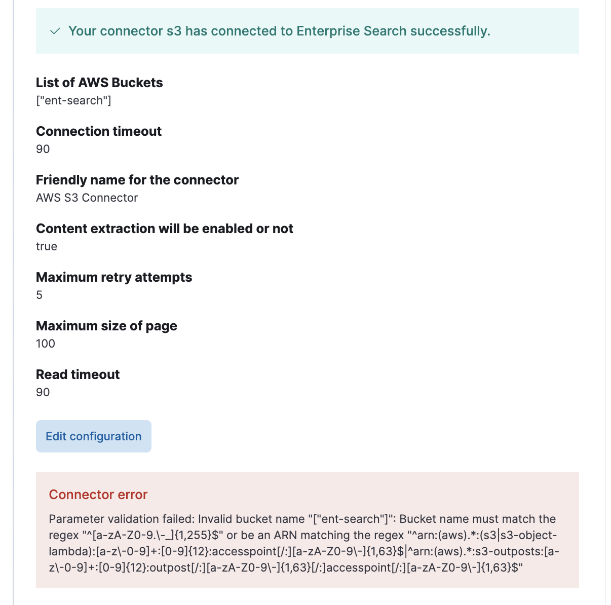Click the success message about Enterprise Search connection
This screenshot has width=611, height=605.
[280, 31]
